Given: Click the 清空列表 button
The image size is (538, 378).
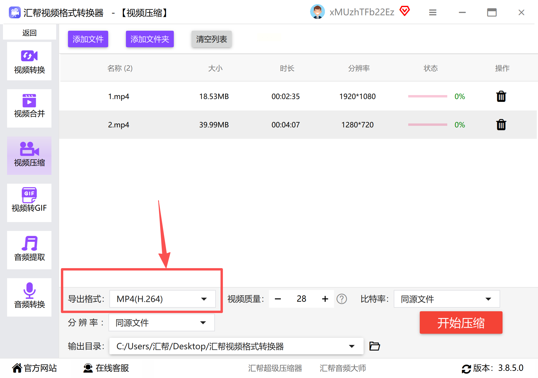Looking at the screenshot, I should click(x=212, y=39).
